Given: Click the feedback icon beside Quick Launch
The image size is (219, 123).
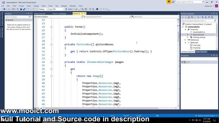Looking at the screenshot, I should (x=173, y=2).
